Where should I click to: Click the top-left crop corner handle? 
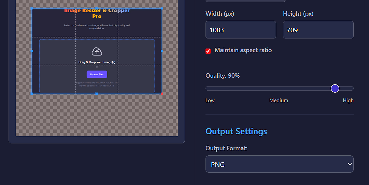pyautogui.click(x=32, y=8)
